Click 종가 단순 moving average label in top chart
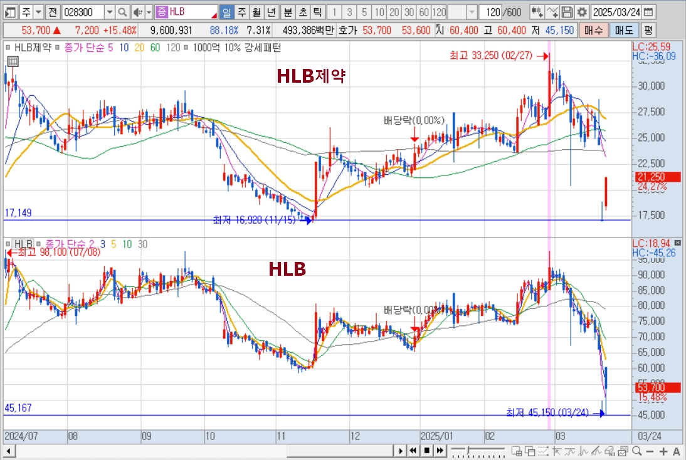686x460 pixels. (x=85, y=48)
